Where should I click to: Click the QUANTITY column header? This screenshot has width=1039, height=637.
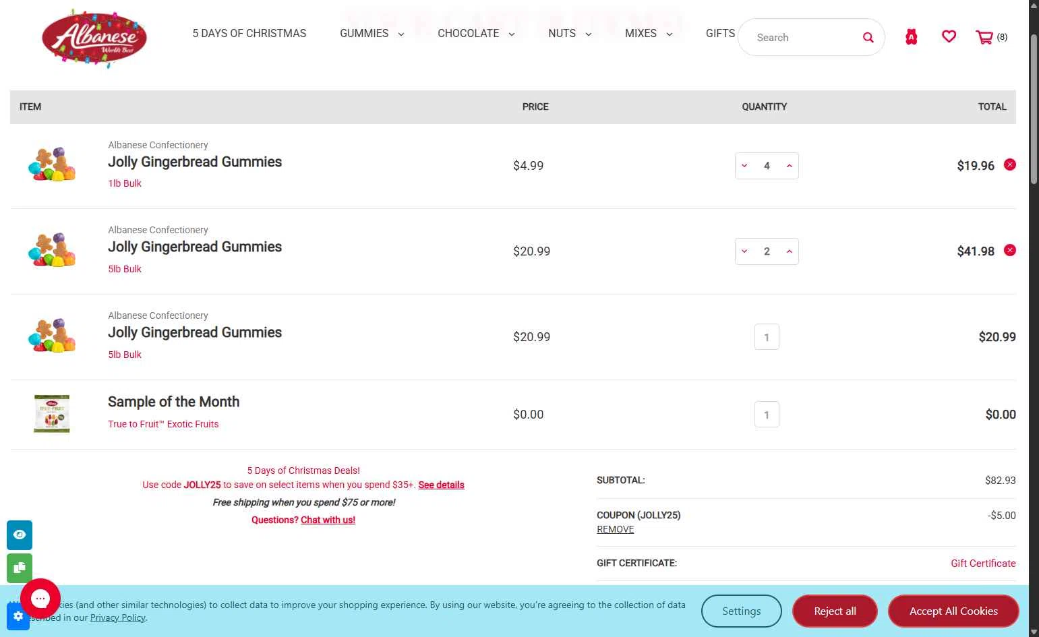click(x=765, y=107)
